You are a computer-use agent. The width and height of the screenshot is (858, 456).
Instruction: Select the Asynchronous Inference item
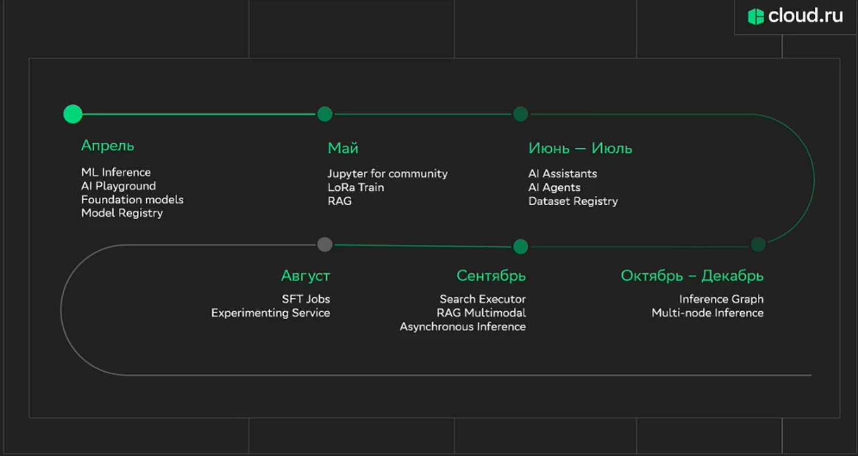coord(463,327)
